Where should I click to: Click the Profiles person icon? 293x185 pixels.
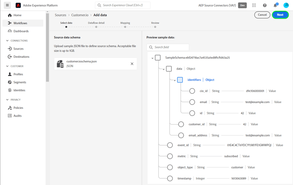tap(10, 74)
